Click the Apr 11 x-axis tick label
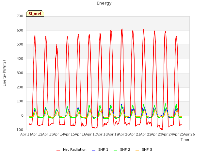209x156 pixels. pyautogui.click(x=26, y=134)
